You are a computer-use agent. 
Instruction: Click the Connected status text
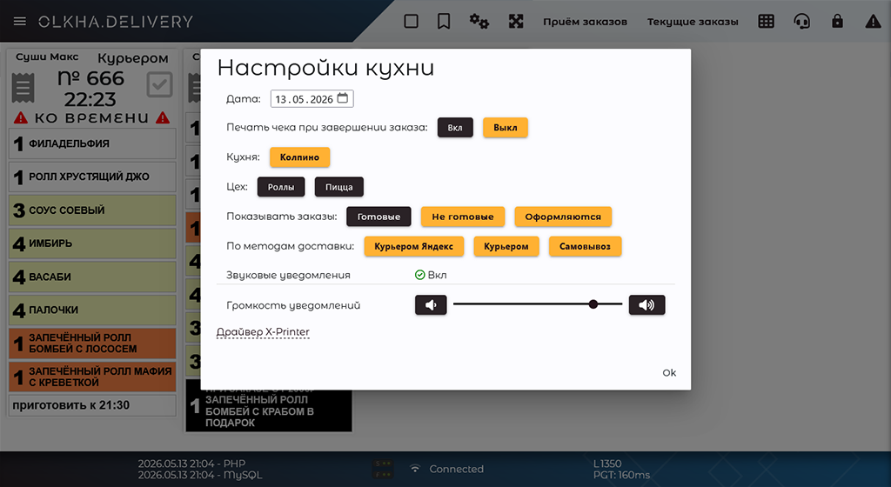click(456, 469)
